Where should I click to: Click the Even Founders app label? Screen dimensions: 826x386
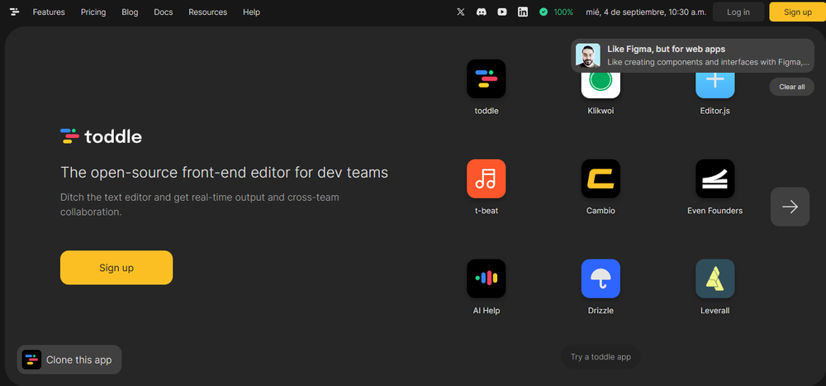tap(714, 211)
